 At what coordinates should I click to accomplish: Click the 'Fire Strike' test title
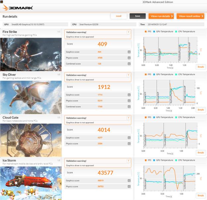[10, 32]
